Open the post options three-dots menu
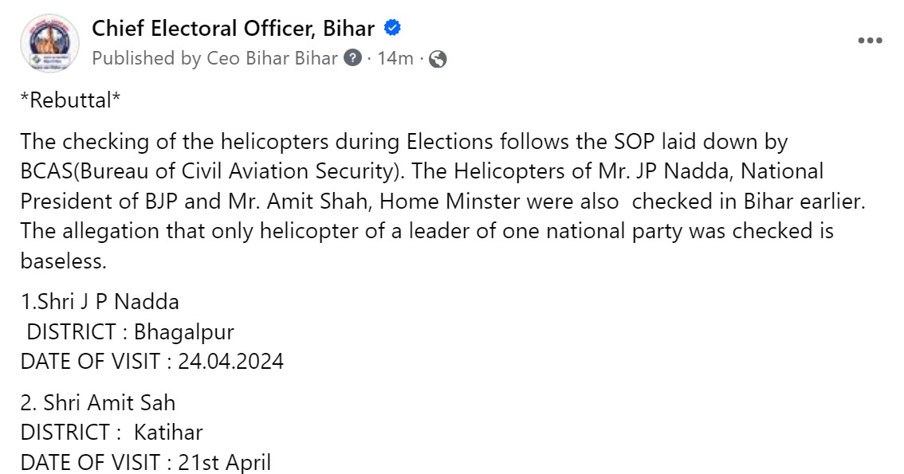 [870, 41]
